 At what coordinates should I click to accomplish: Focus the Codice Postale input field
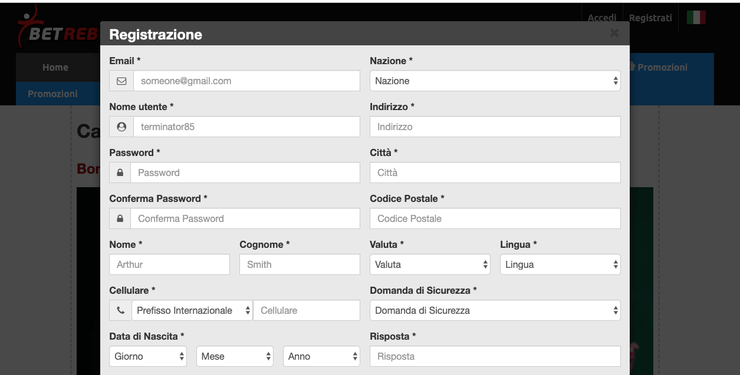pos(495,218)
